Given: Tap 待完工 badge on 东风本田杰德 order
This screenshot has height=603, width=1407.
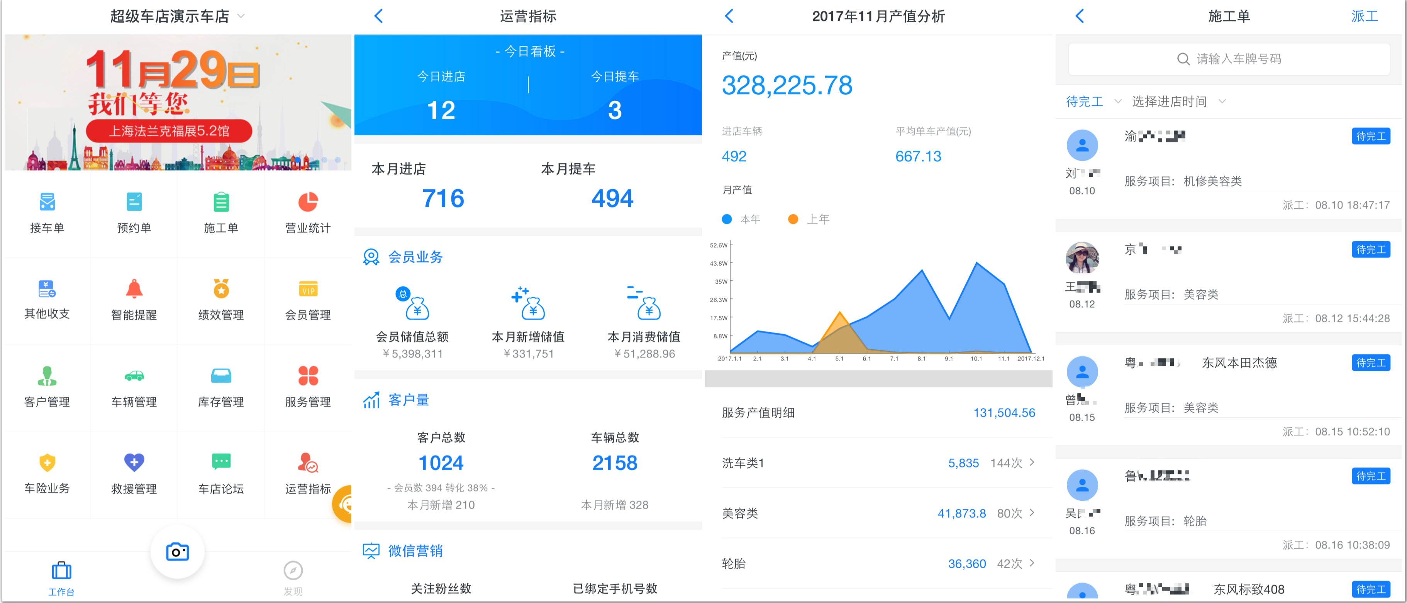Looking at the screenshot, I should coord(1371,362).
